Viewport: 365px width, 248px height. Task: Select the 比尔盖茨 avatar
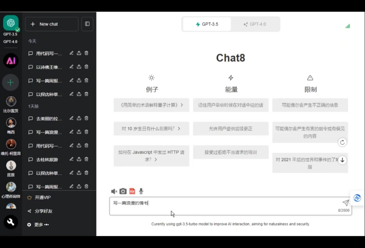[x=11, y=102]
